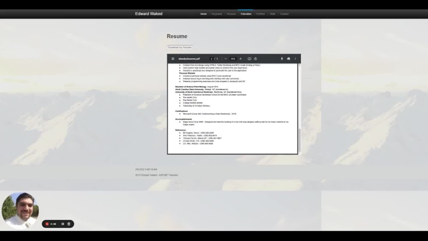Select the PDF zoom percentage field
The height and width of the screenshot is (241, 428).
pos(233,59)
